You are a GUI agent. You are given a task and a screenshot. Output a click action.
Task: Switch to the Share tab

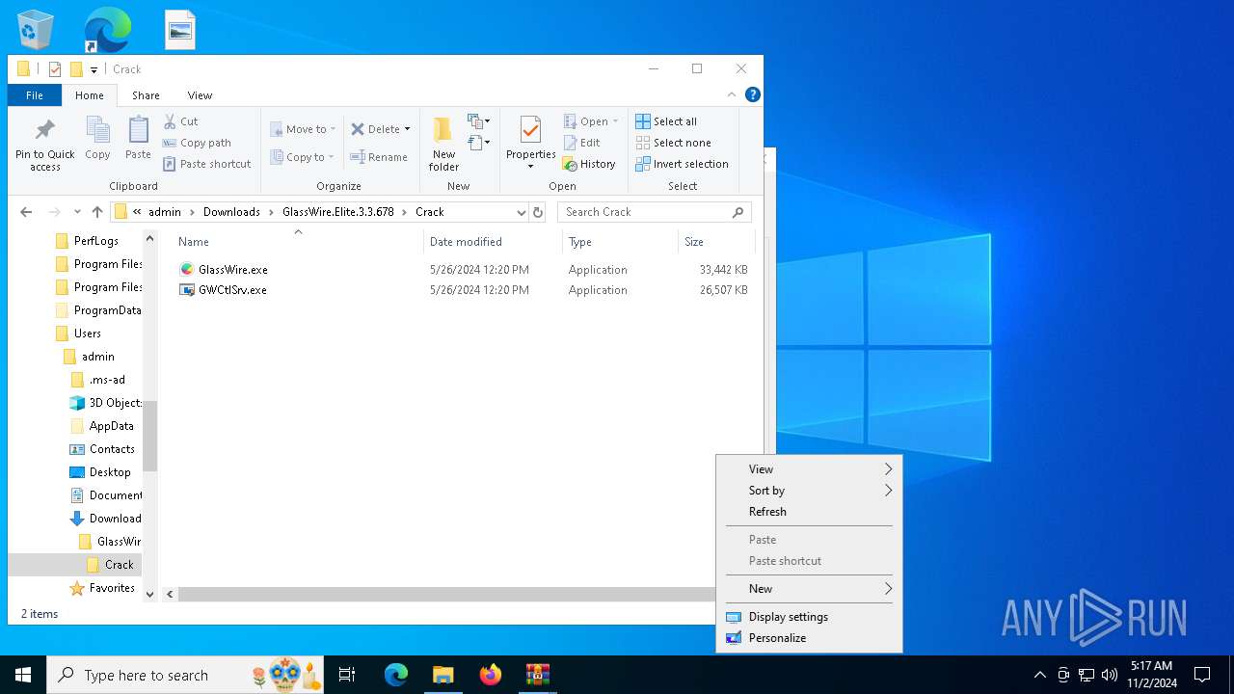(146, 95)
